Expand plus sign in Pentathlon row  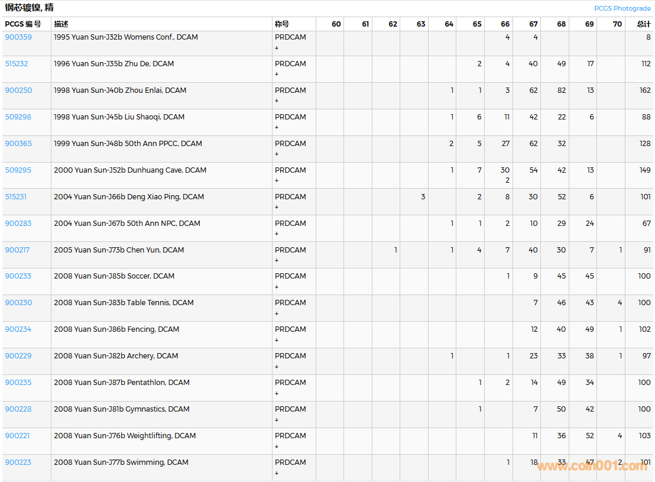277,393
